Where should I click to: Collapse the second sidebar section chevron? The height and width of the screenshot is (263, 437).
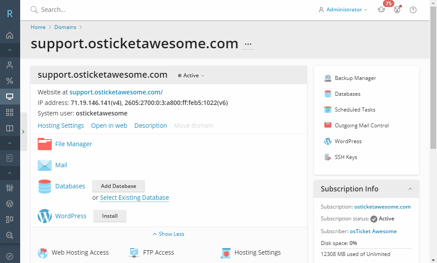[x=10, y=143]
